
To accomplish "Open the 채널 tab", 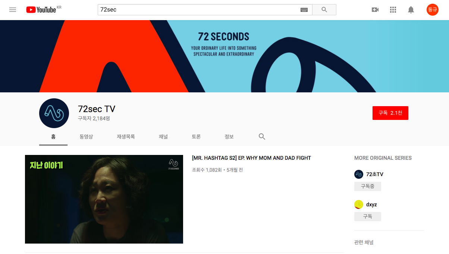I will coord(163,137).
